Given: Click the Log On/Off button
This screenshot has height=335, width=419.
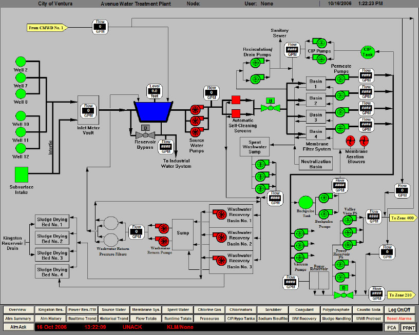Looking at the screenshot, I should [x=399, y=310].
